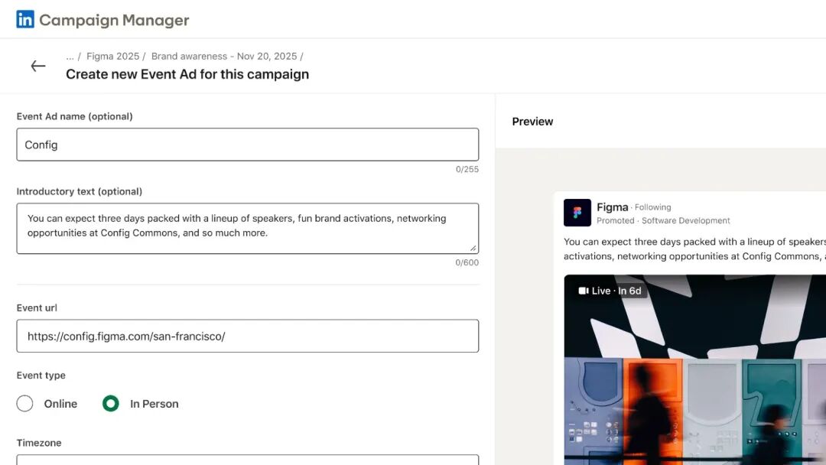This screenshot has height=465, width=826.
Task: Open the Timezone dropdown field
Action: point(248,460)
